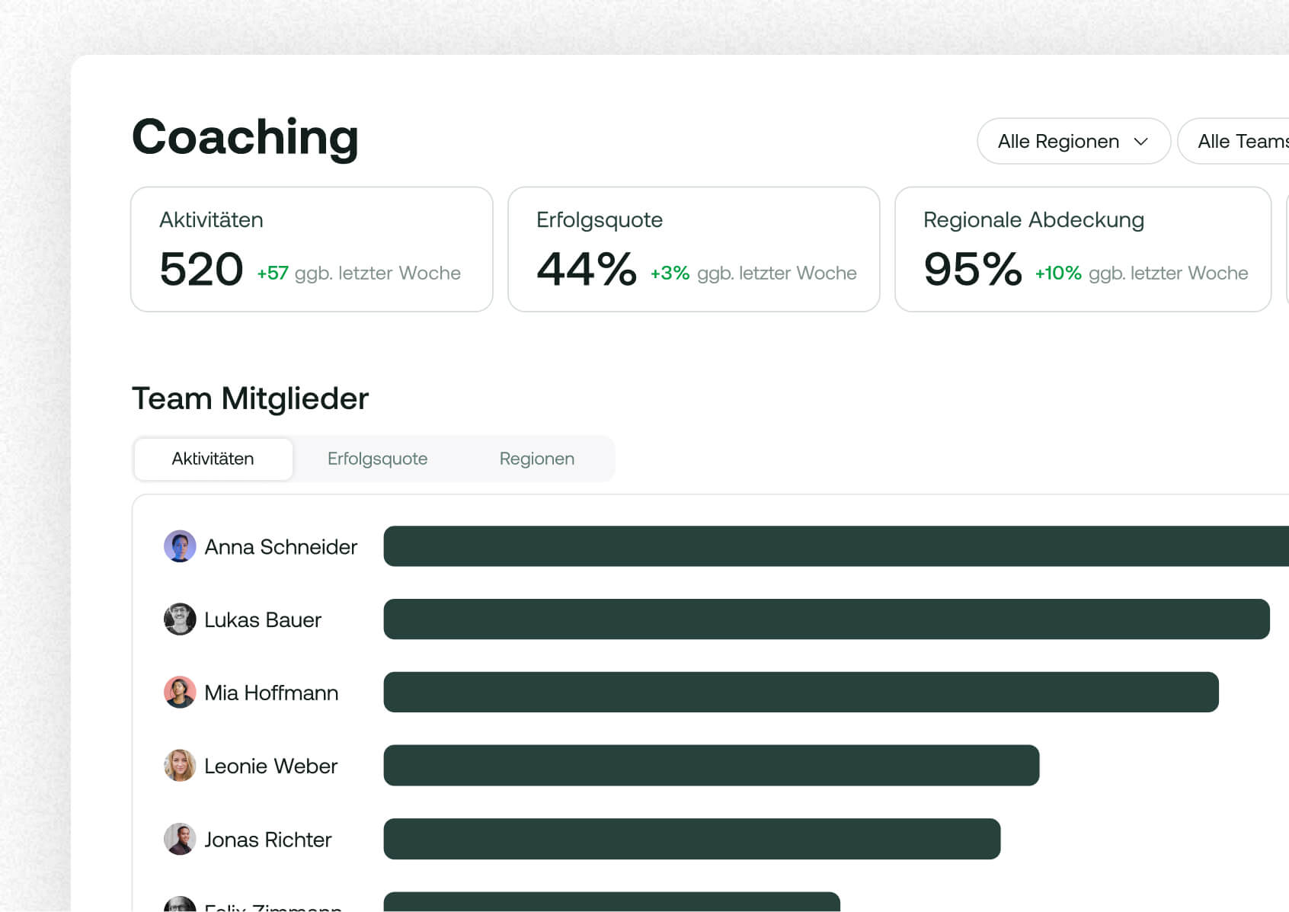Viewport: 1289px width, 912px height.
Task: Select the name Lukas Bauer
Action: 263,620
